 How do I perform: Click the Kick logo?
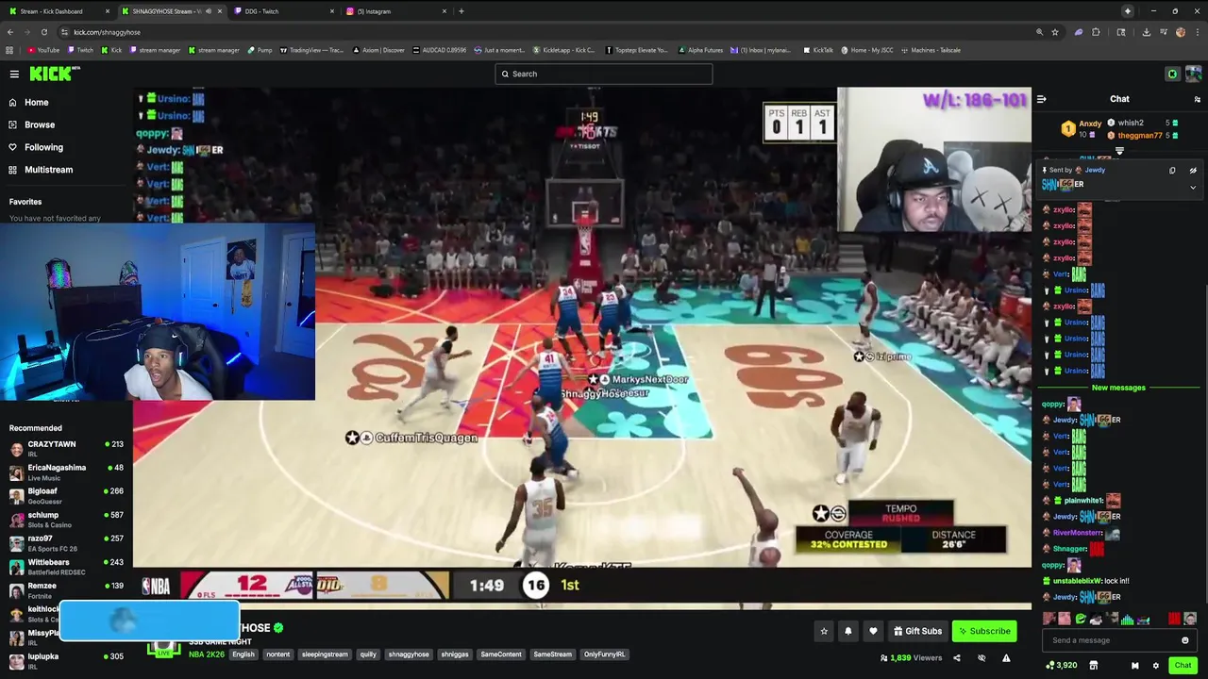54,74
